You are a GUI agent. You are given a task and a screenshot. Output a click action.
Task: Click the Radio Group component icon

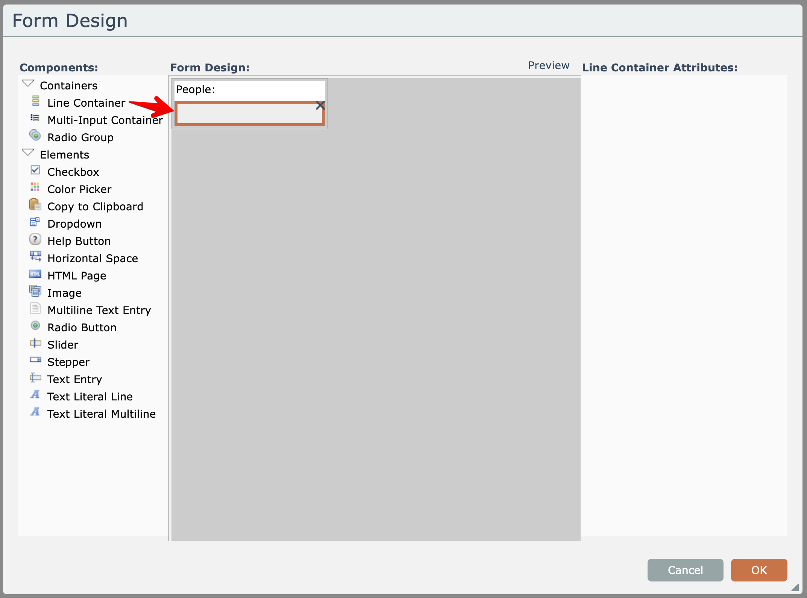click(x=35, y=135)
